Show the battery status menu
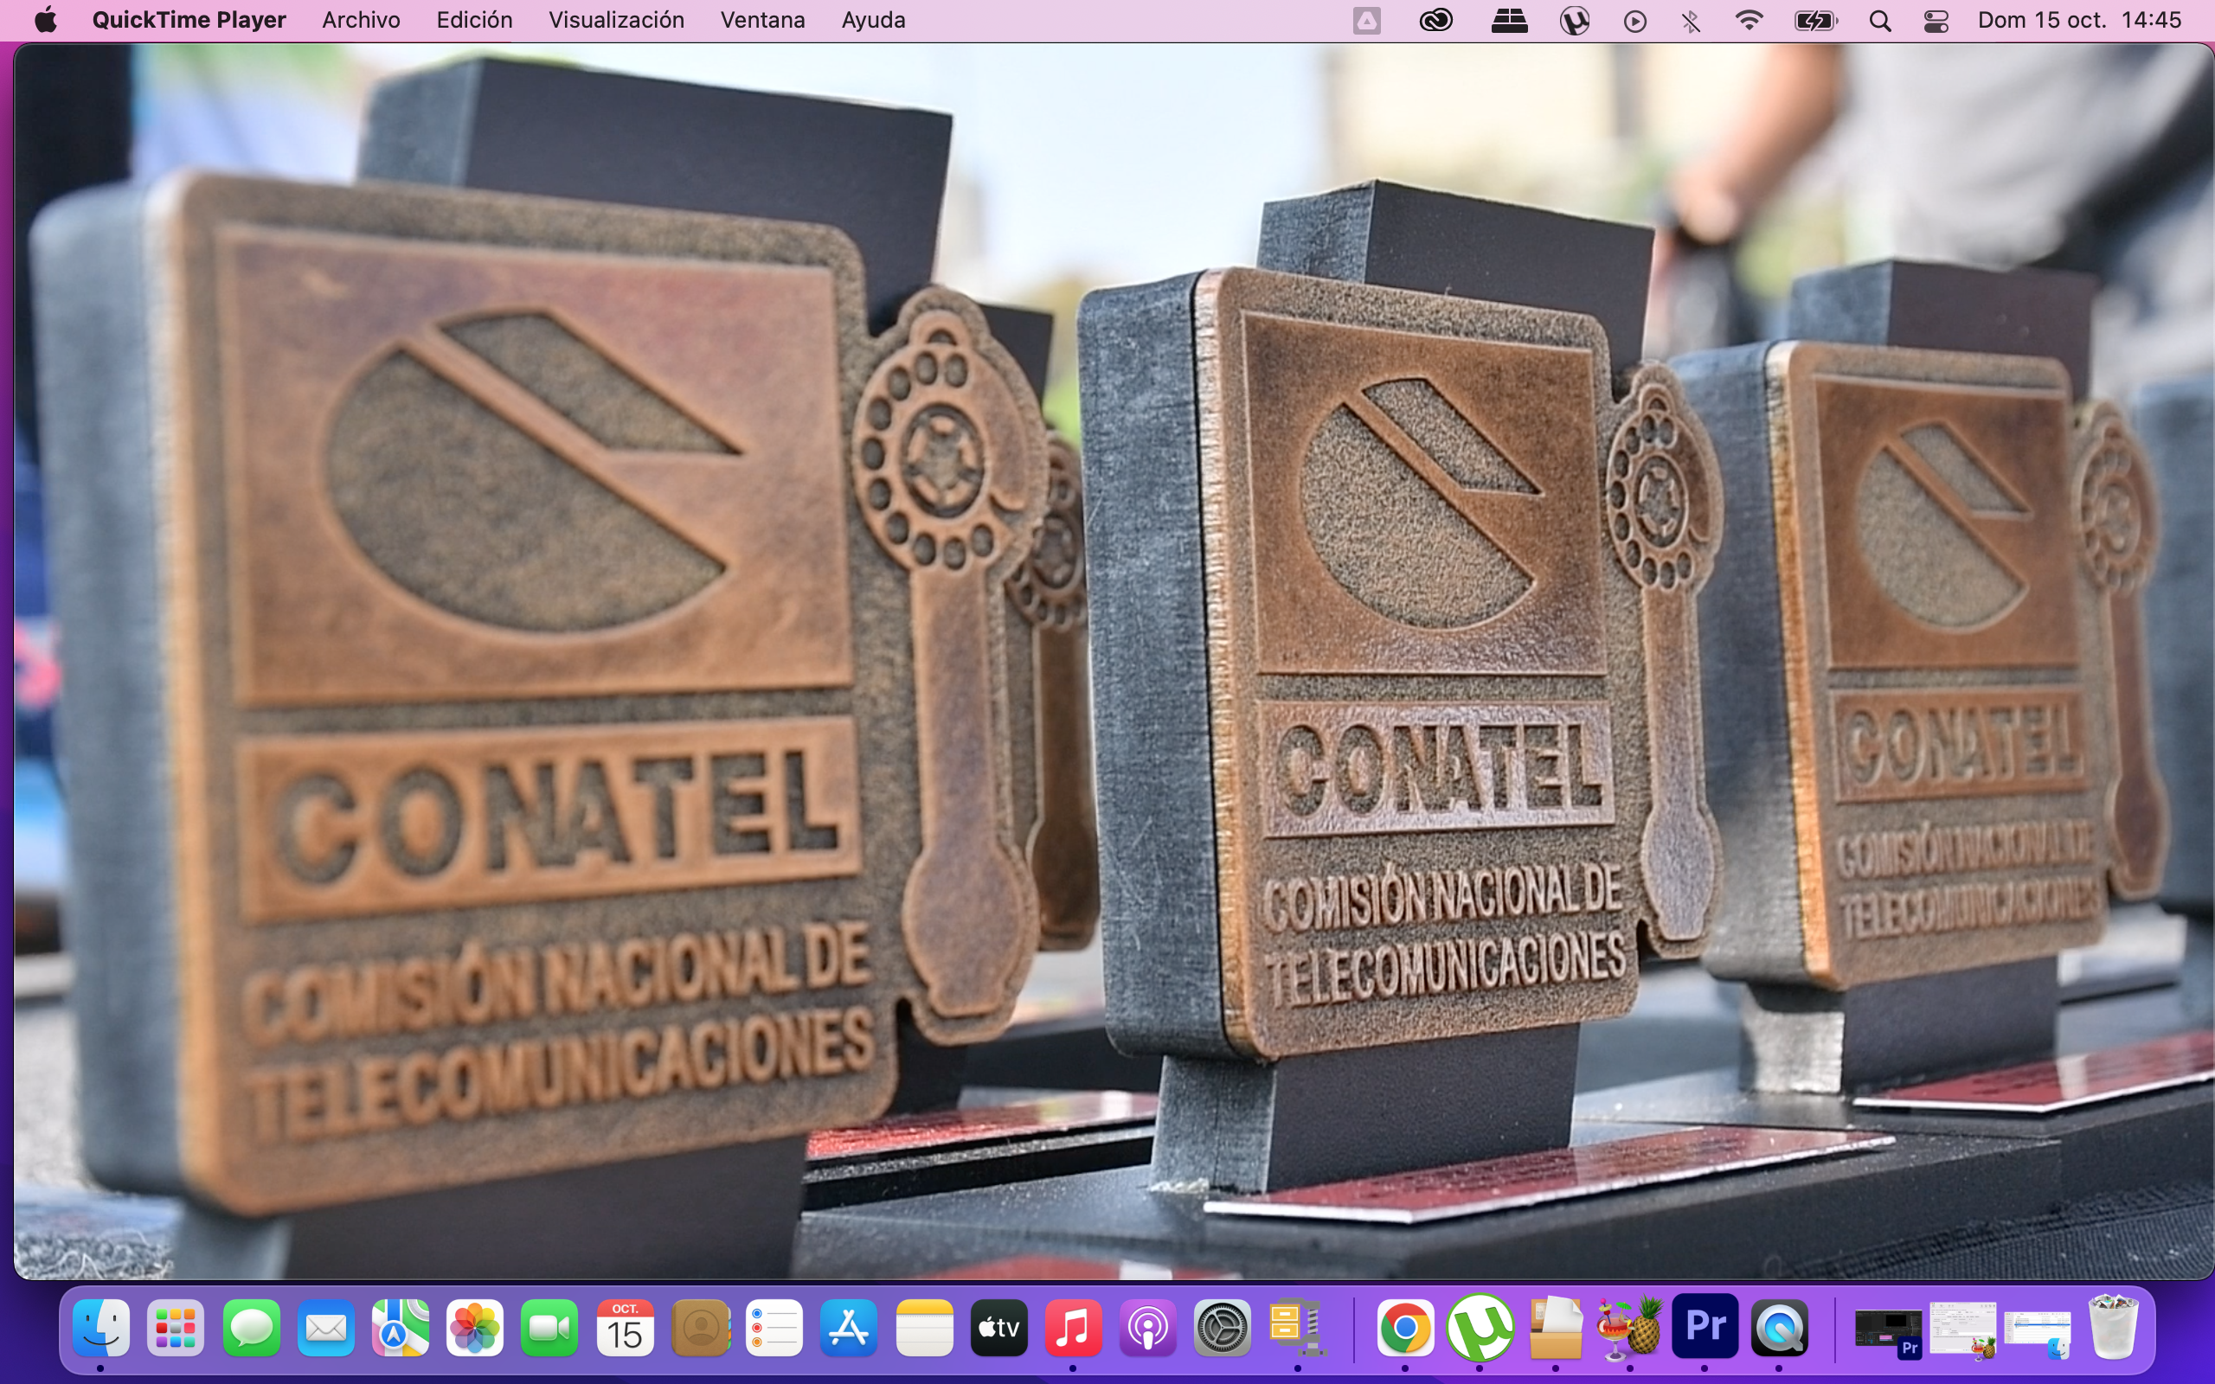The height and width of the screenshot is (1384, 2215). (1815, 20)
